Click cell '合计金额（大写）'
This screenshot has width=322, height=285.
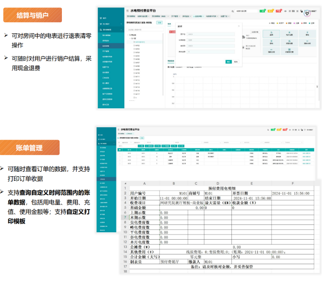pyautogui.click(x=145, y=257)
